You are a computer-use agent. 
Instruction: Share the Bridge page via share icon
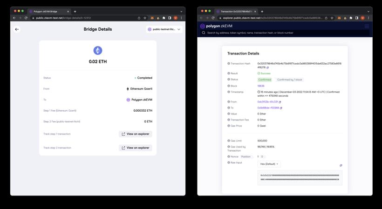(139, 18)
